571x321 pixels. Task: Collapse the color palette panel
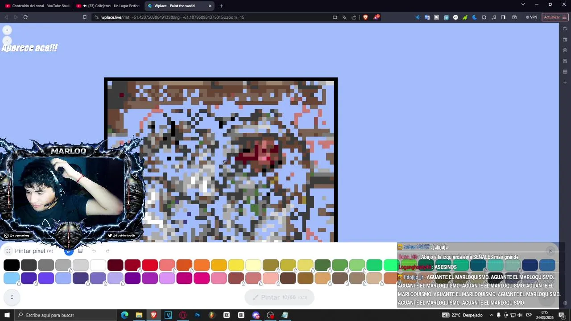12,297
